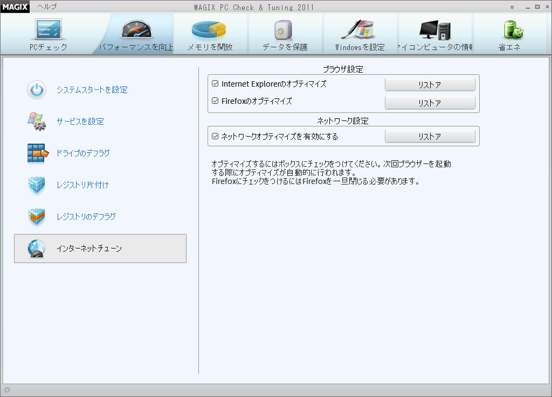Screen dimensions: 552x397
Task: Click the レジストリ片付け cube icon
Action: pos(37,185)
